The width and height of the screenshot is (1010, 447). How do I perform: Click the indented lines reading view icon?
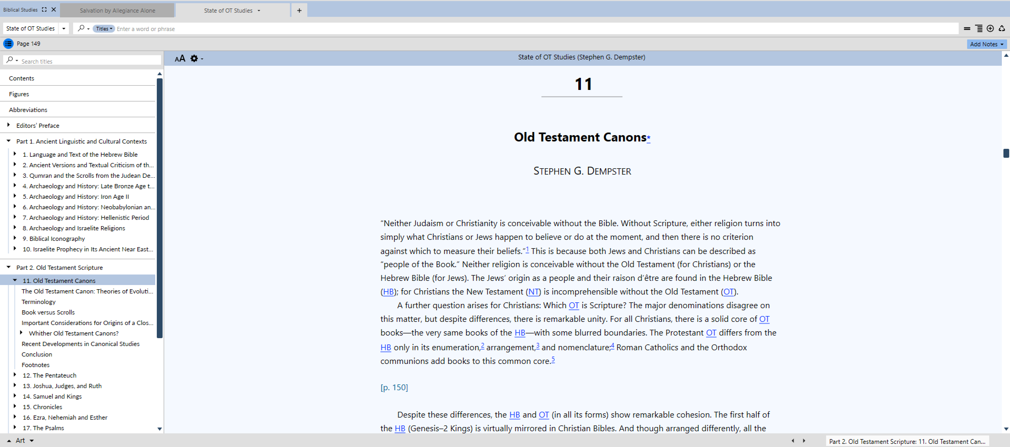pos(979,28)
